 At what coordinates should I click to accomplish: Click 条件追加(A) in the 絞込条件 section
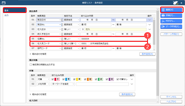147,54
